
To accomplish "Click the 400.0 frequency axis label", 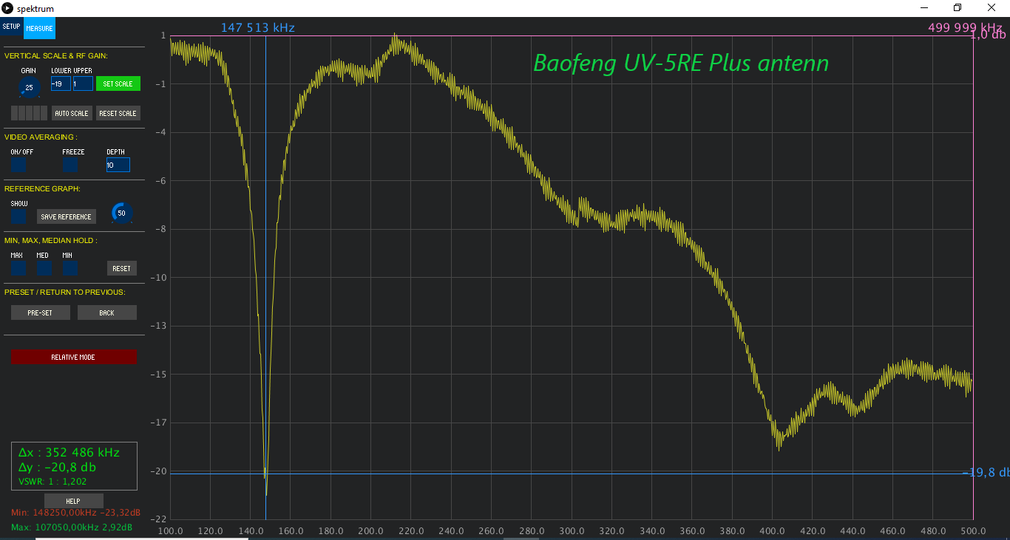I will tap(772, 531).
